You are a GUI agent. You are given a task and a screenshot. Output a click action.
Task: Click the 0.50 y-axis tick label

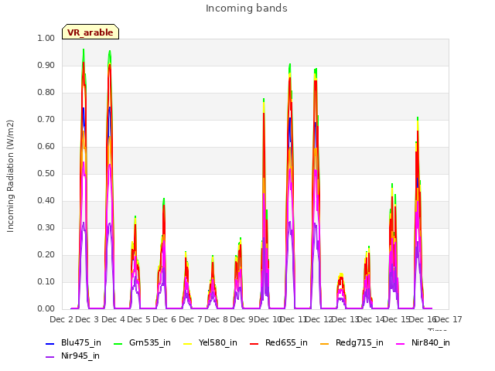[x=46, y=173]
